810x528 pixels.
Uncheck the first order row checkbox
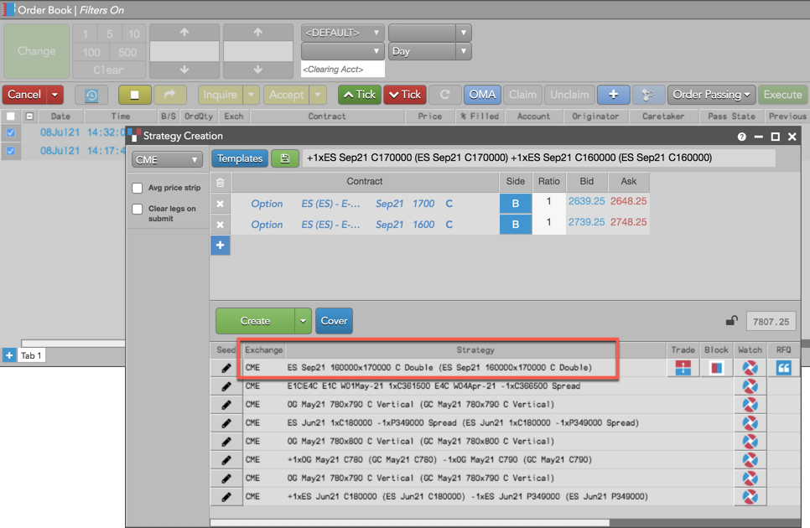[x=10, y=132]
